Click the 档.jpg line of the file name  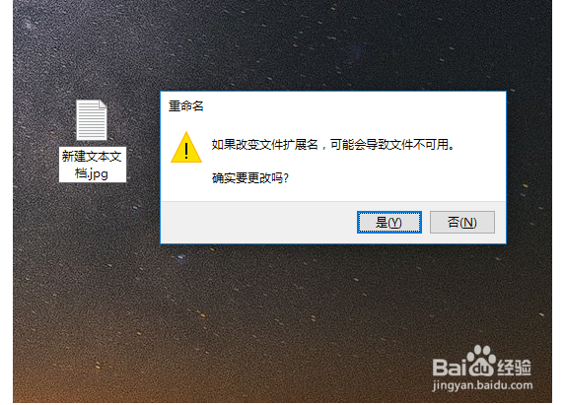92,174
